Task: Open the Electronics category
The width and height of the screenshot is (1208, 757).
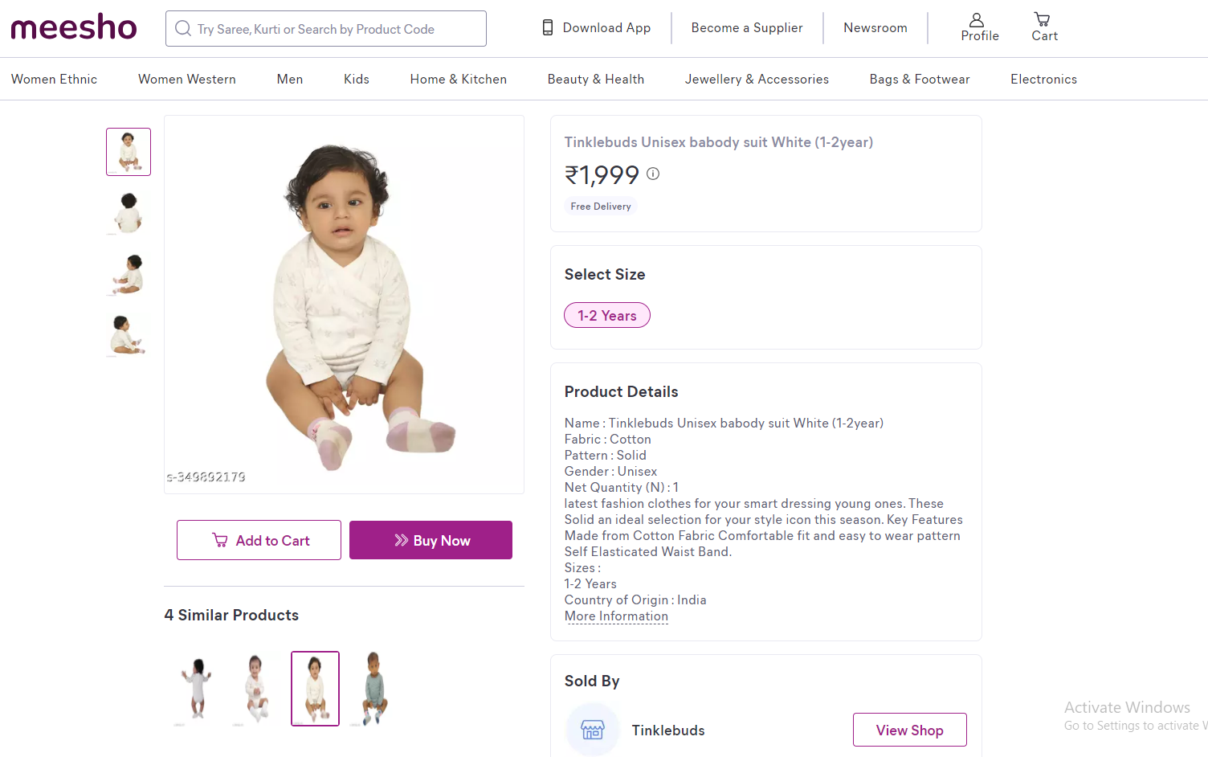Action: pyautogui.click(x=1043, y=80)
